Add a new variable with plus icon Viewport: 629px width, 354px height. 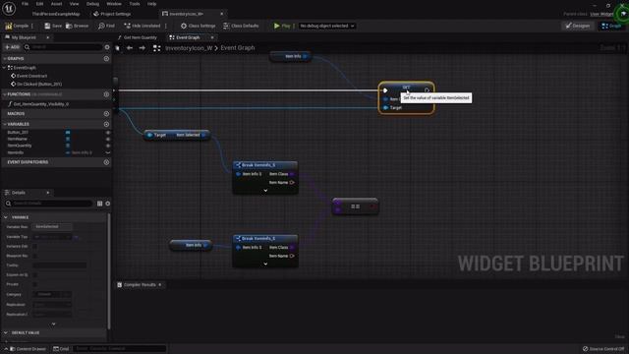point(106,124)
